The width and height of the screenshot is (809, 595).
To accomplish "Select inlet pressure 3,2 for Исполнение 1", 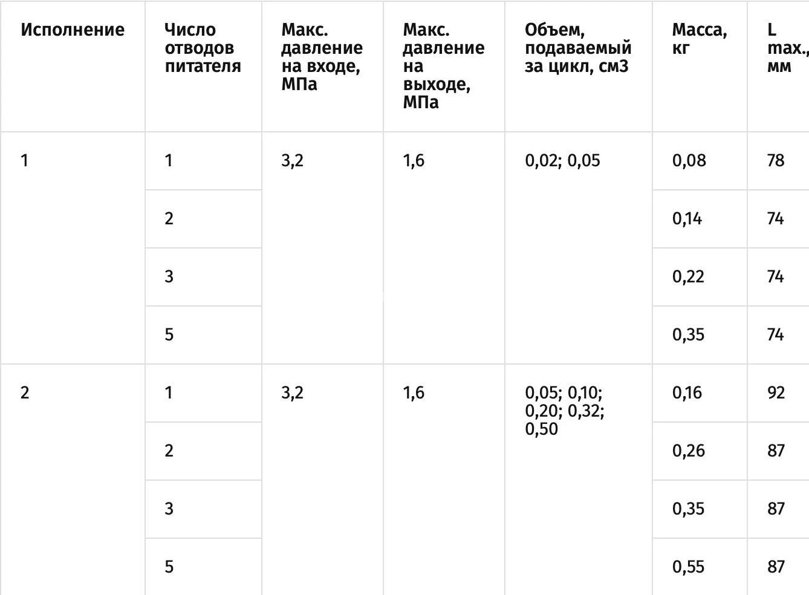I will [292, 160].
